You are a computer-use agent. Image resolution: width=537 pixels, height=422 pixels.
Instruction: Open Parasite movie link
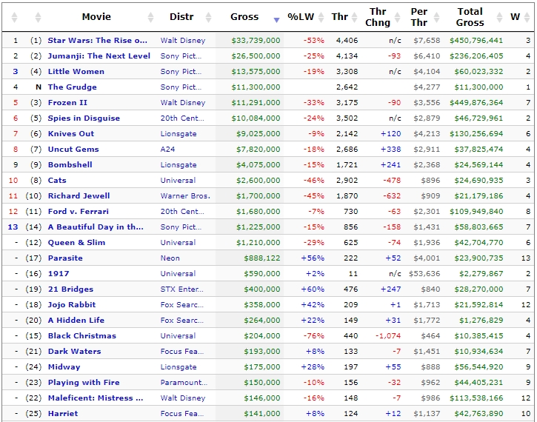(65, 258)
